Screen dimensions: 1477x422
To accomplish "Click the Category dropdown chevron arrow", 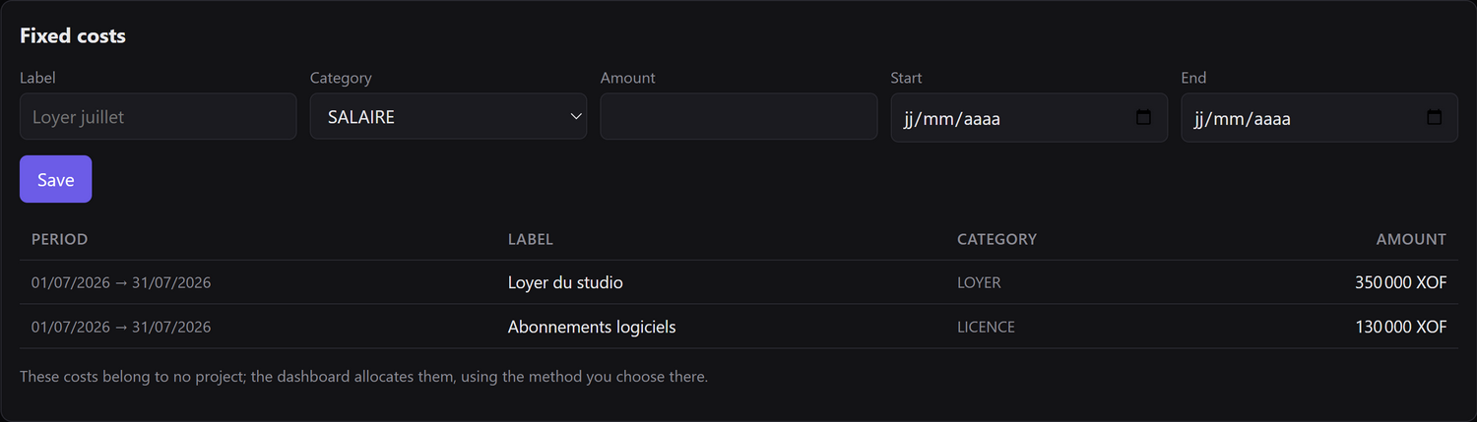I will [576, 117].
